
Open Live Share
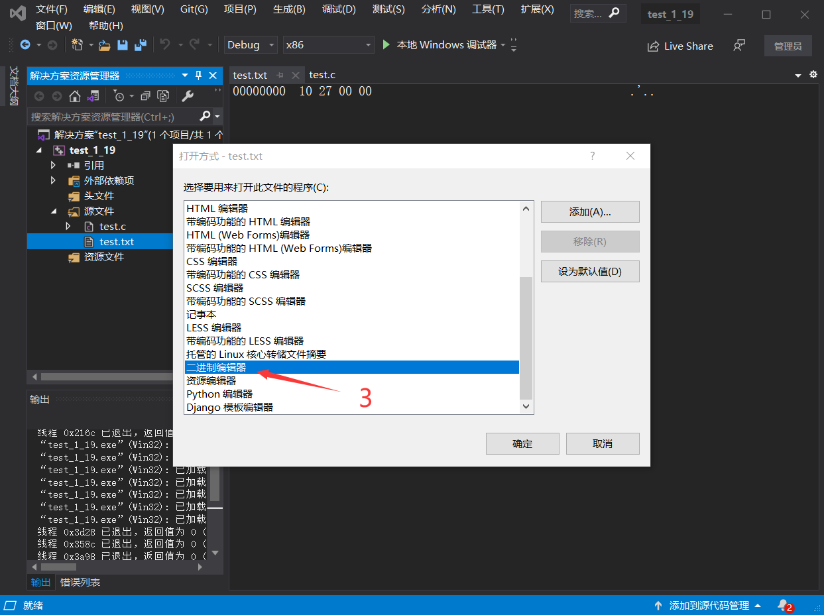(x=680, y=46)
